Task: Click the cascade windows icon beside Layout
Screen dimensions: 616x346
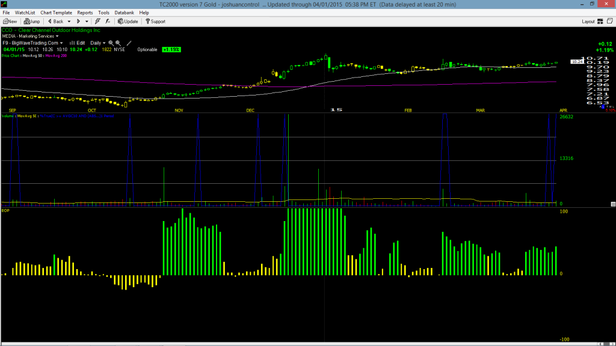Action: (610, 21)
